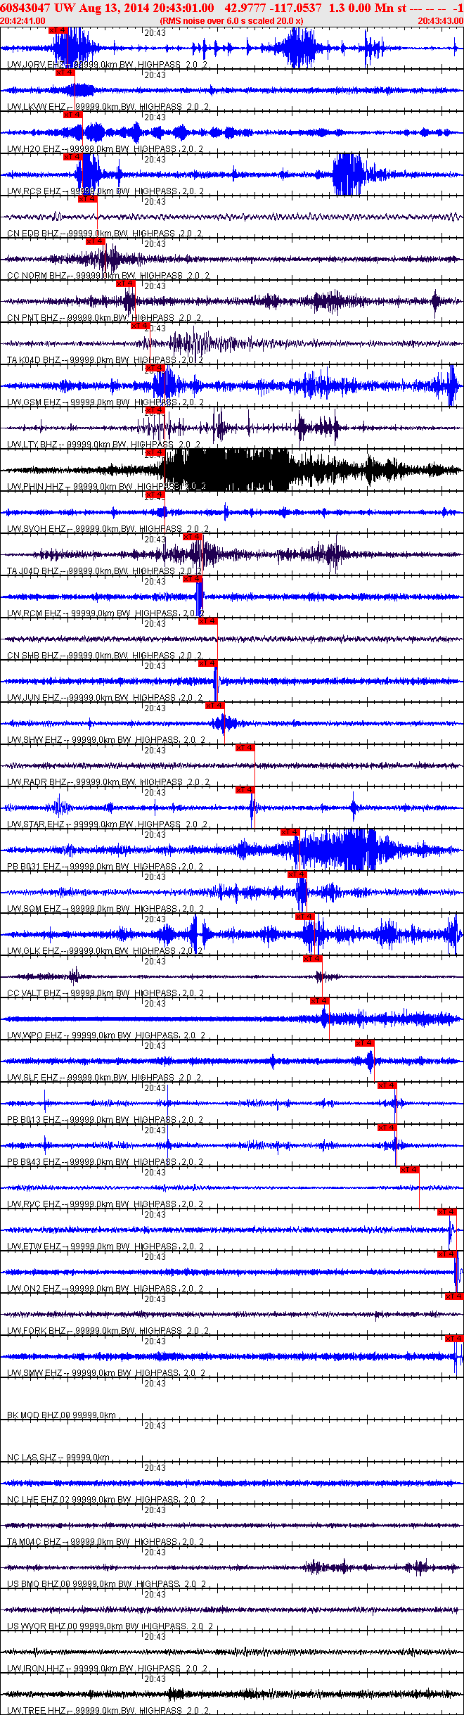Viewport: 464px width, 1715px height.
Task: Select the pick marker on CN SHB trace
Action: tap(208, 621)
